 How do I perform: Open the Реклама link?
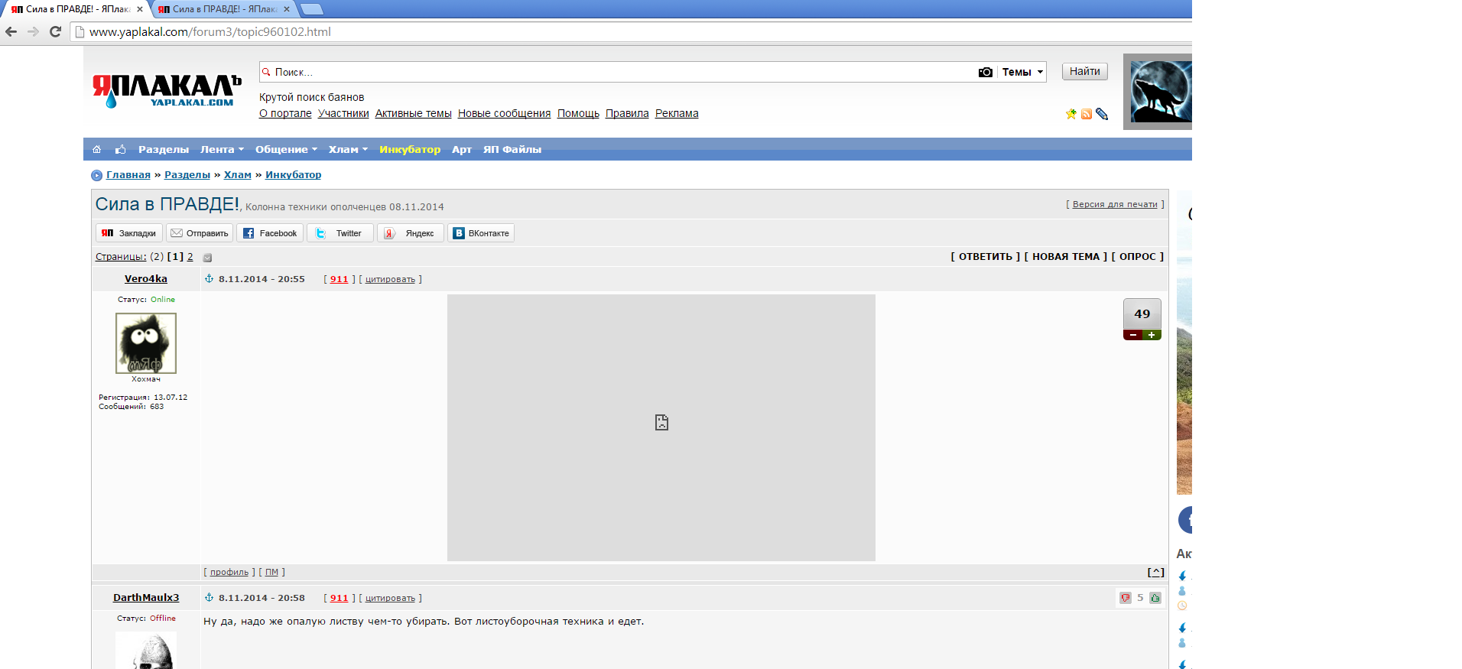point(677,113)
